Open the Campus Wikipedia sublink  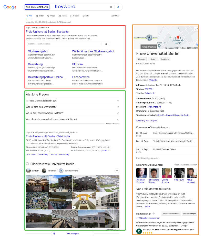coord(54,154)
